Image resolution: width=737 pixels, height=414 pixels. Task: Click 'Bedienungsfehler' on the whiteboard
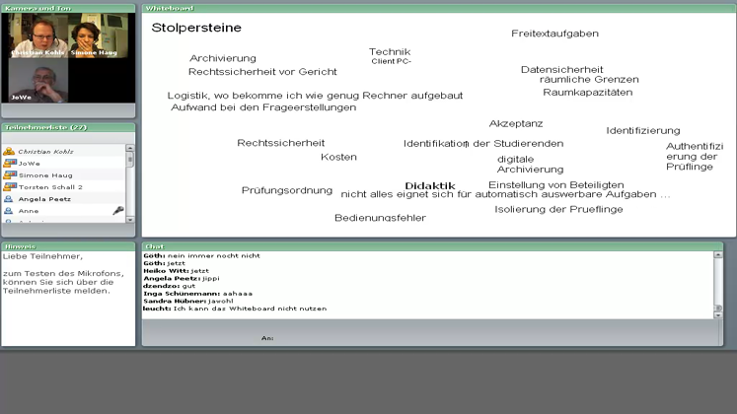coord(380,218)
